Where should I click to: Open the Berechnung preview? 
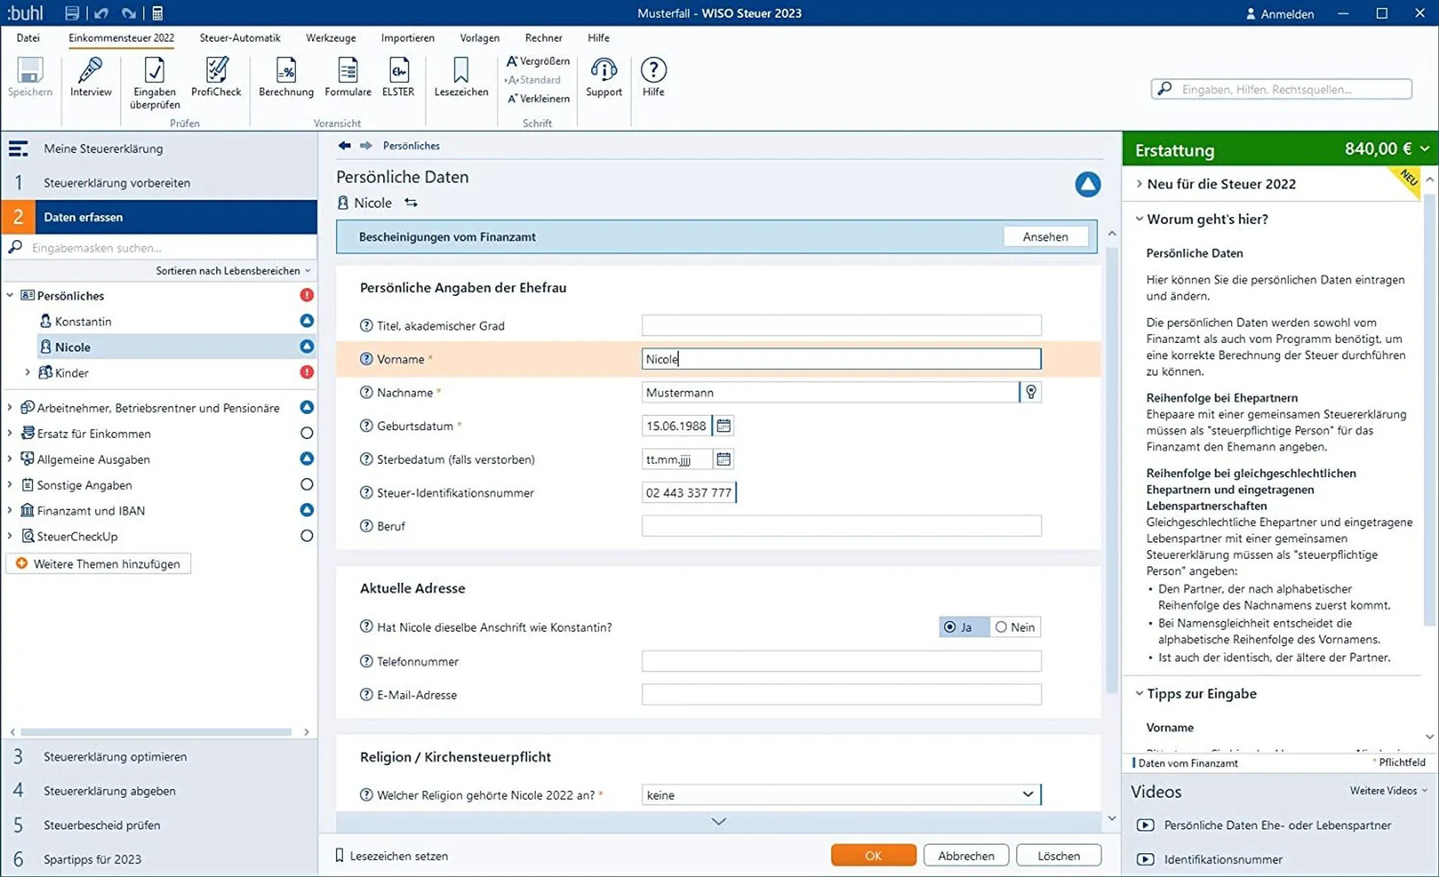click(286, 71)
